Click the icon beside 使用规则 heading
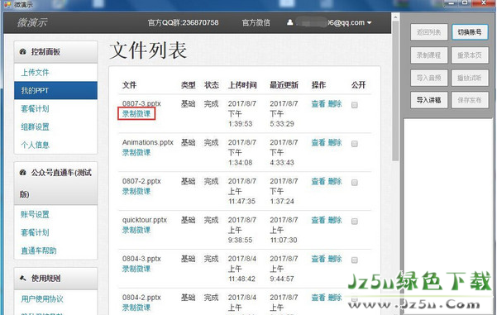 23,279
